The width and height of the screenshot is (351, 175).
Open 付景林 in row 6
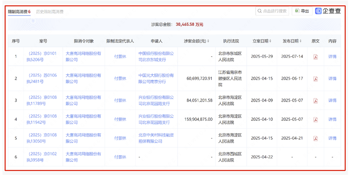tap(120, 157)
